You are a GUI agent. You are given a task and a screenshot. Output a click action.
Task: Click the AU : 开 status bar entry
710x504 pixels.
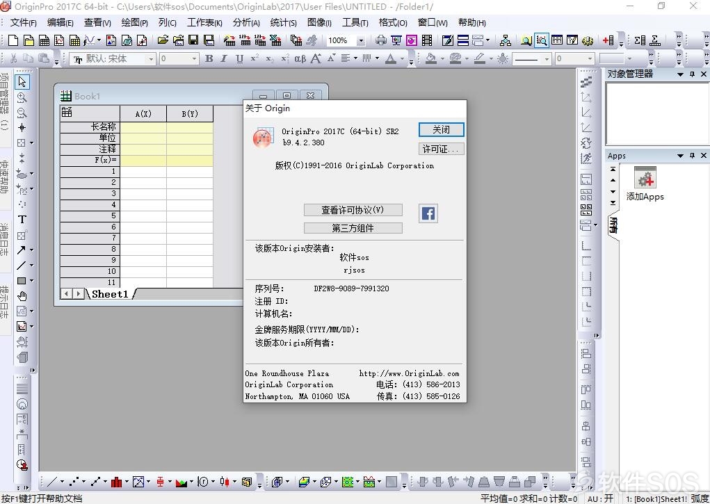(600, 498)
